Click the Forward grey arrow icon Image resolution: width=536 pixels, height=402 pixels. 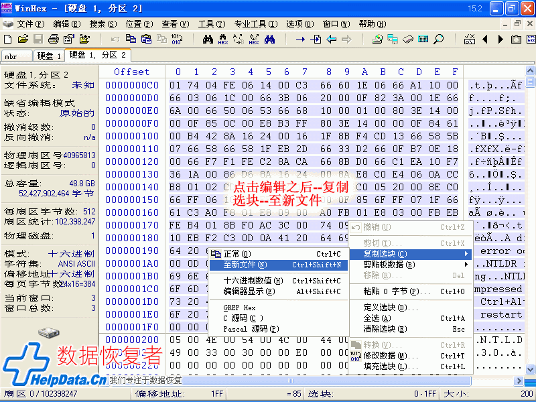346,40
